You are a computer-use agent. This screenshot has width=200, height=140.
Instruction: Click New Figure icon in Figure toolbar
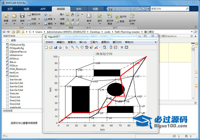pos(46,47)
